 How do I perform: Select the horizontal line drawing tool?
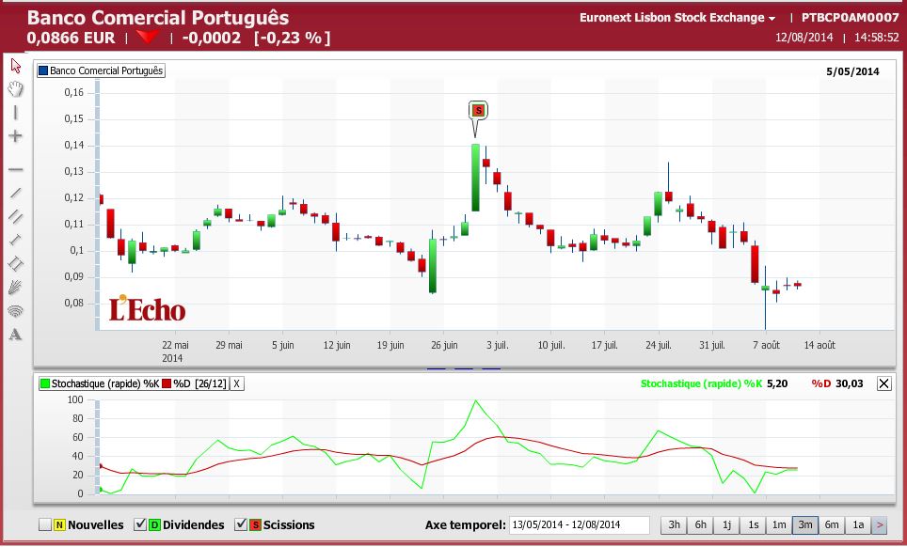(x=16, y=170)
